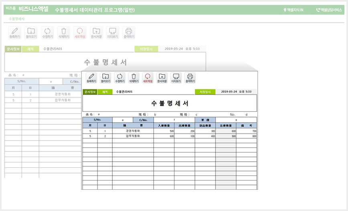Click the 品名 value a in the front panel
This screenshot has height=211, width=348.
pyautogui.click(x=99, y=115)
